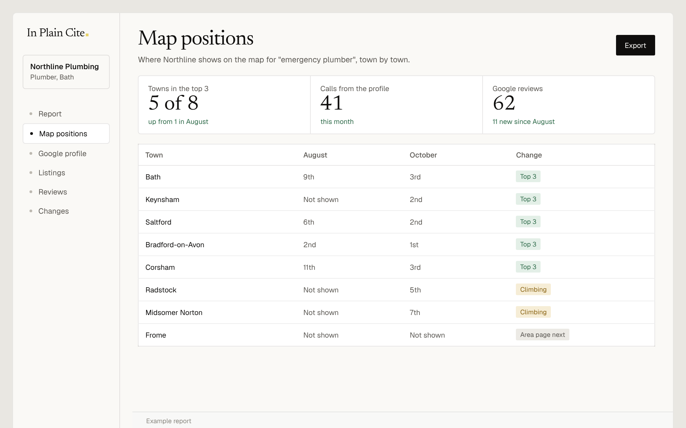Image resolution: width=686 pixels, height=428 pixels.
Task: Select the Corsham town cell
Action: pos(160,267)
